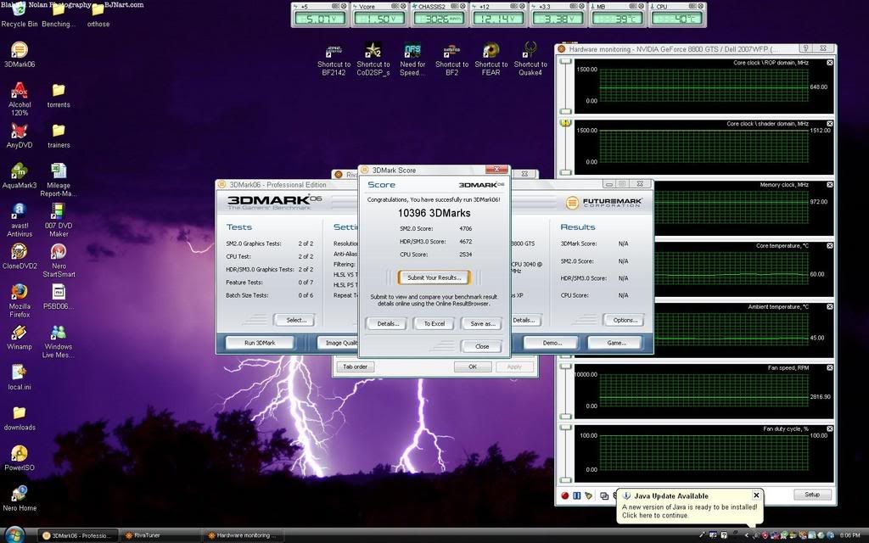Viewport: 869px width, 543px height.
Task: Click the cascade windows icon in Hardware monitoring
Action: coord(604,495)
